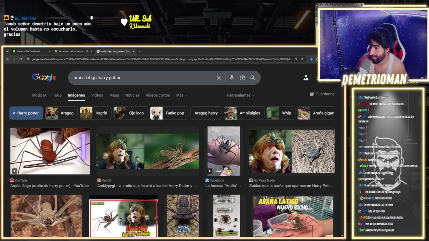Open Amblypygi - la araña que inspiró link
429x241 pixels.
point(147,186)
